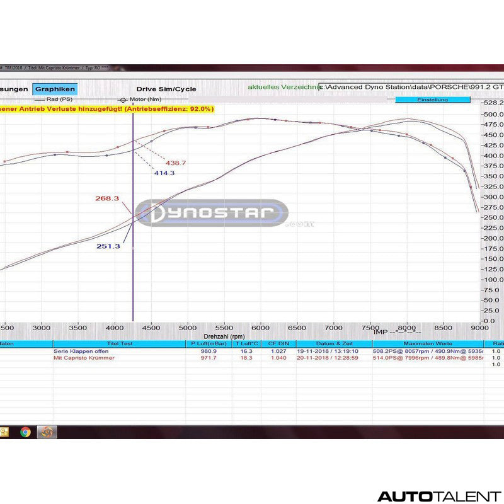Click the blue rpm cursor line on the graph
The height and width of the screenshot is (504, 504).
[134, 220]
